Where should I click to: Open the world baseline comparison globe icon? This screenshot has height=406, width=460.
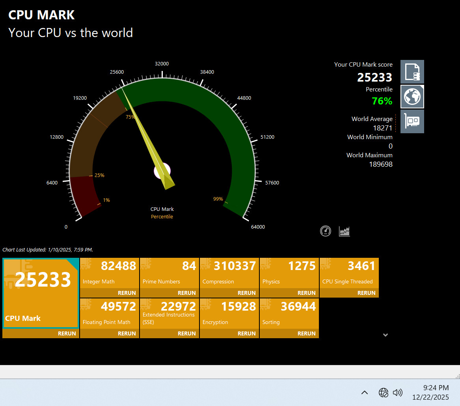[x=412, y=96]
